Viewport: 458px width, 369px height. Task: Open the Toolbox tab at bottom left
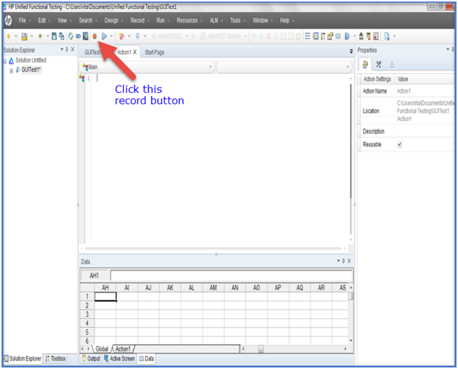coord(55,358)
